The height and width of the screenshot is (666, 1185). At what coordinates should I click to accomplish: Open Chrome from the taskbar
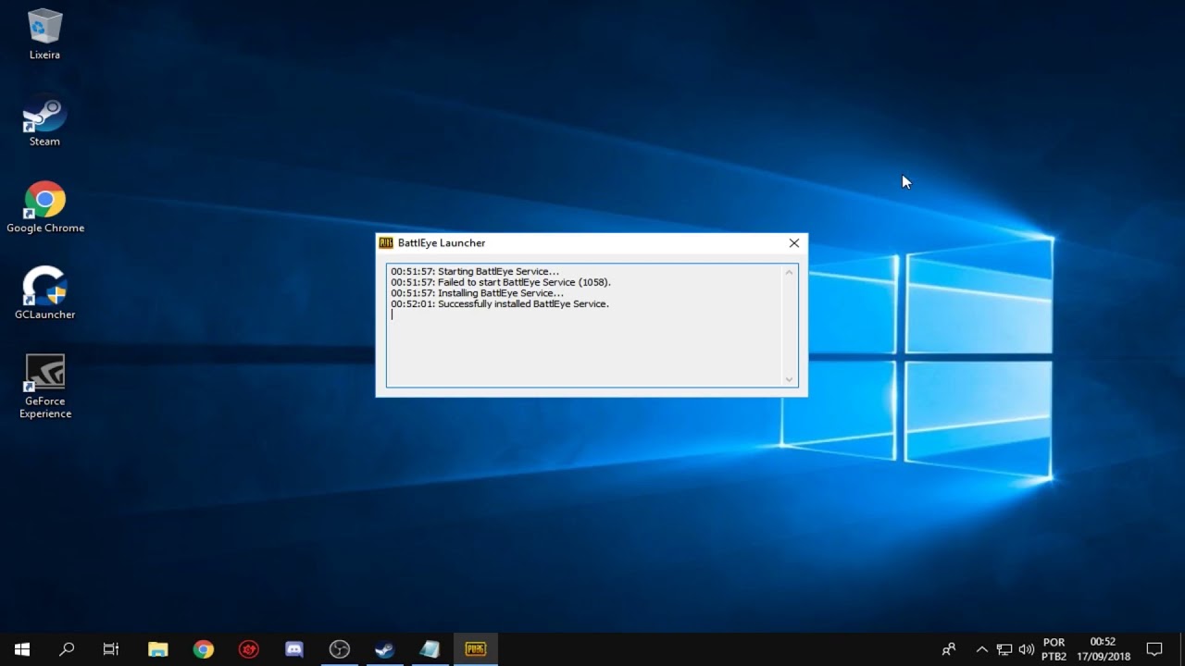(204, 649)
